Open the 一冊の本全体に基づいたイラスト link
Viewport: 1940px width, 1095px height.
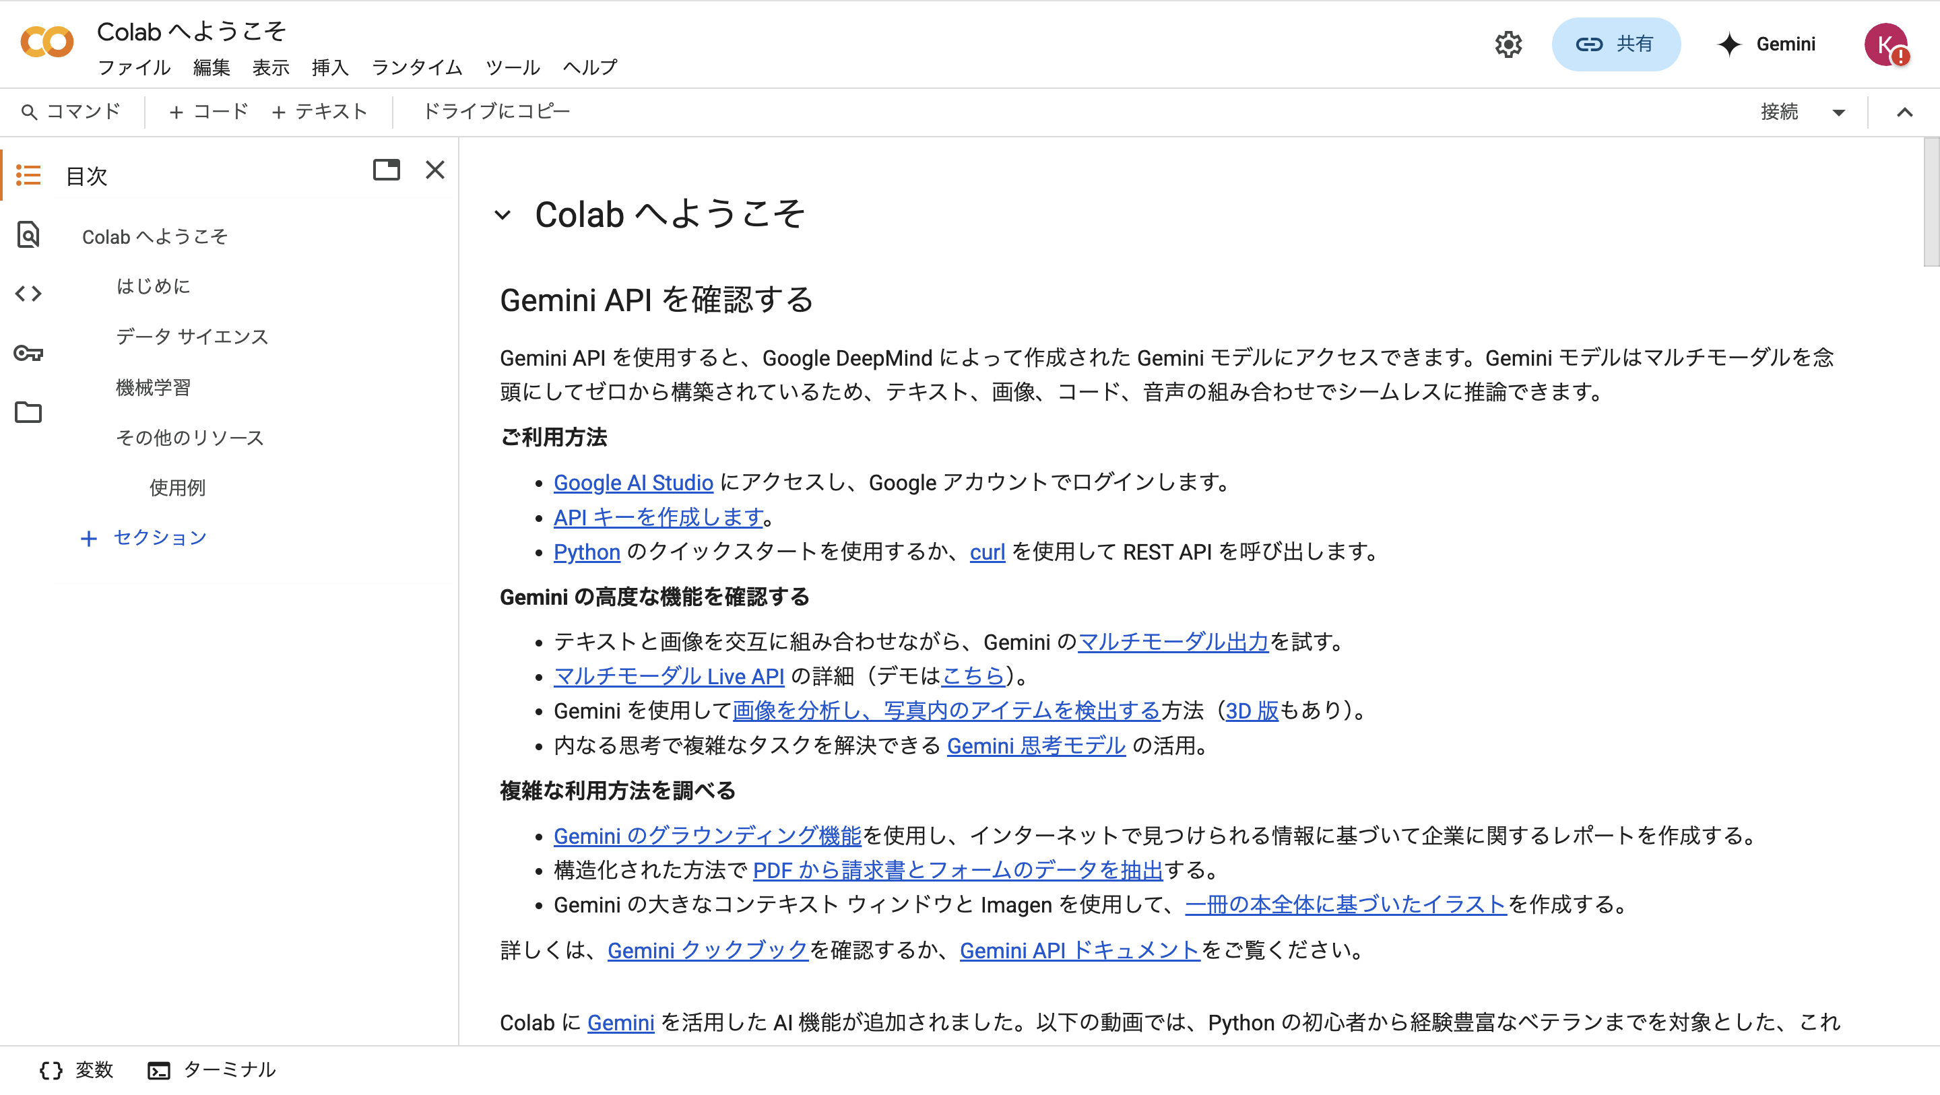1346,904
